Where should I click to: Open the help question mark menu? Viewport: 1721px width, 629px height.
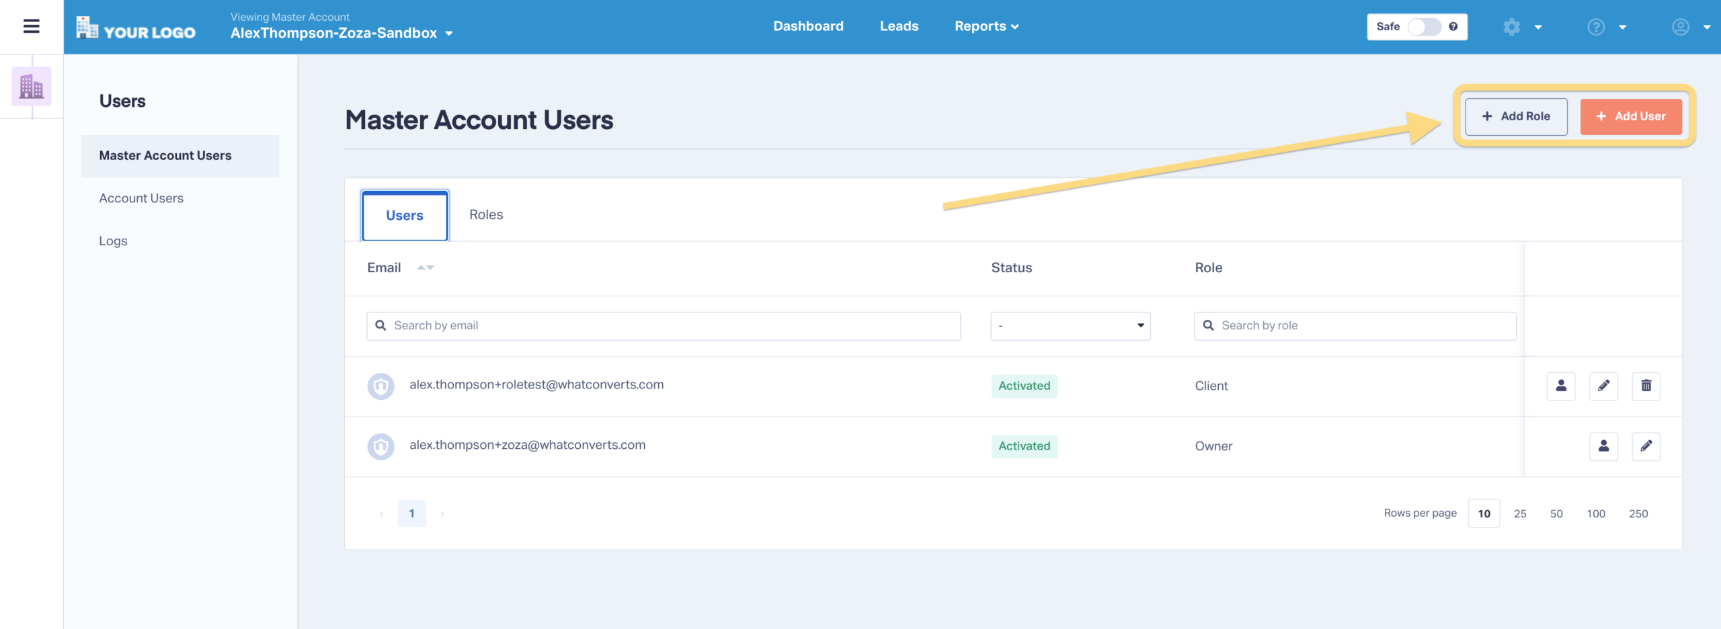pos(1596,27)
